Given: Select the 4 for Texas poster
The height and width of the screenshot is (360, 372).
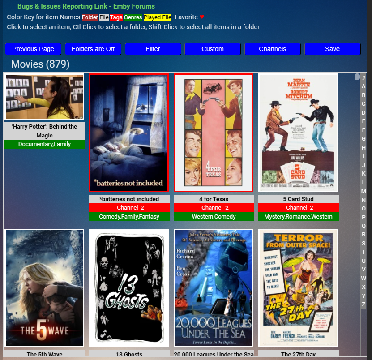Looking at the screenshot, I should 214,133.
